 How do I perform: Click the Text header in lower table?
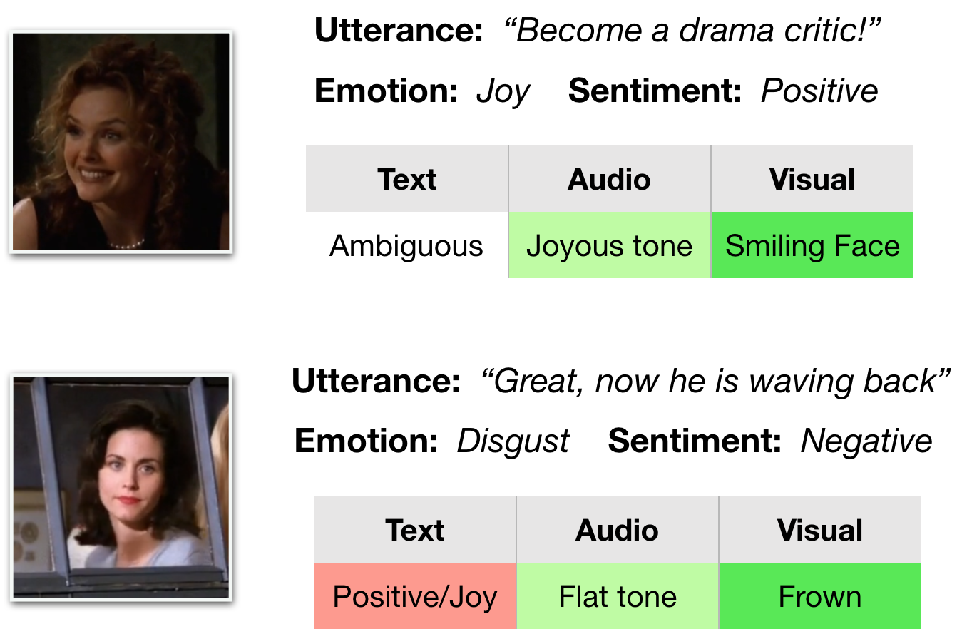(415, 530)
